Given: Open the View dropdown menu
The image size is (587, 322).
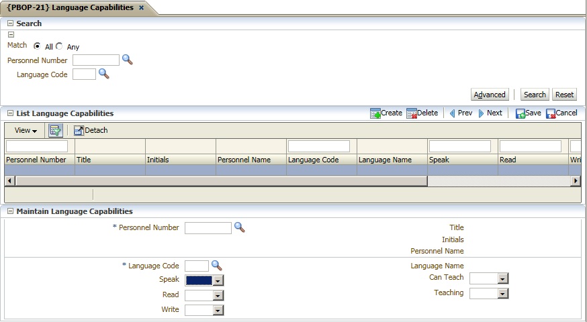Looking at the screenshot, I should coord(26,130).
